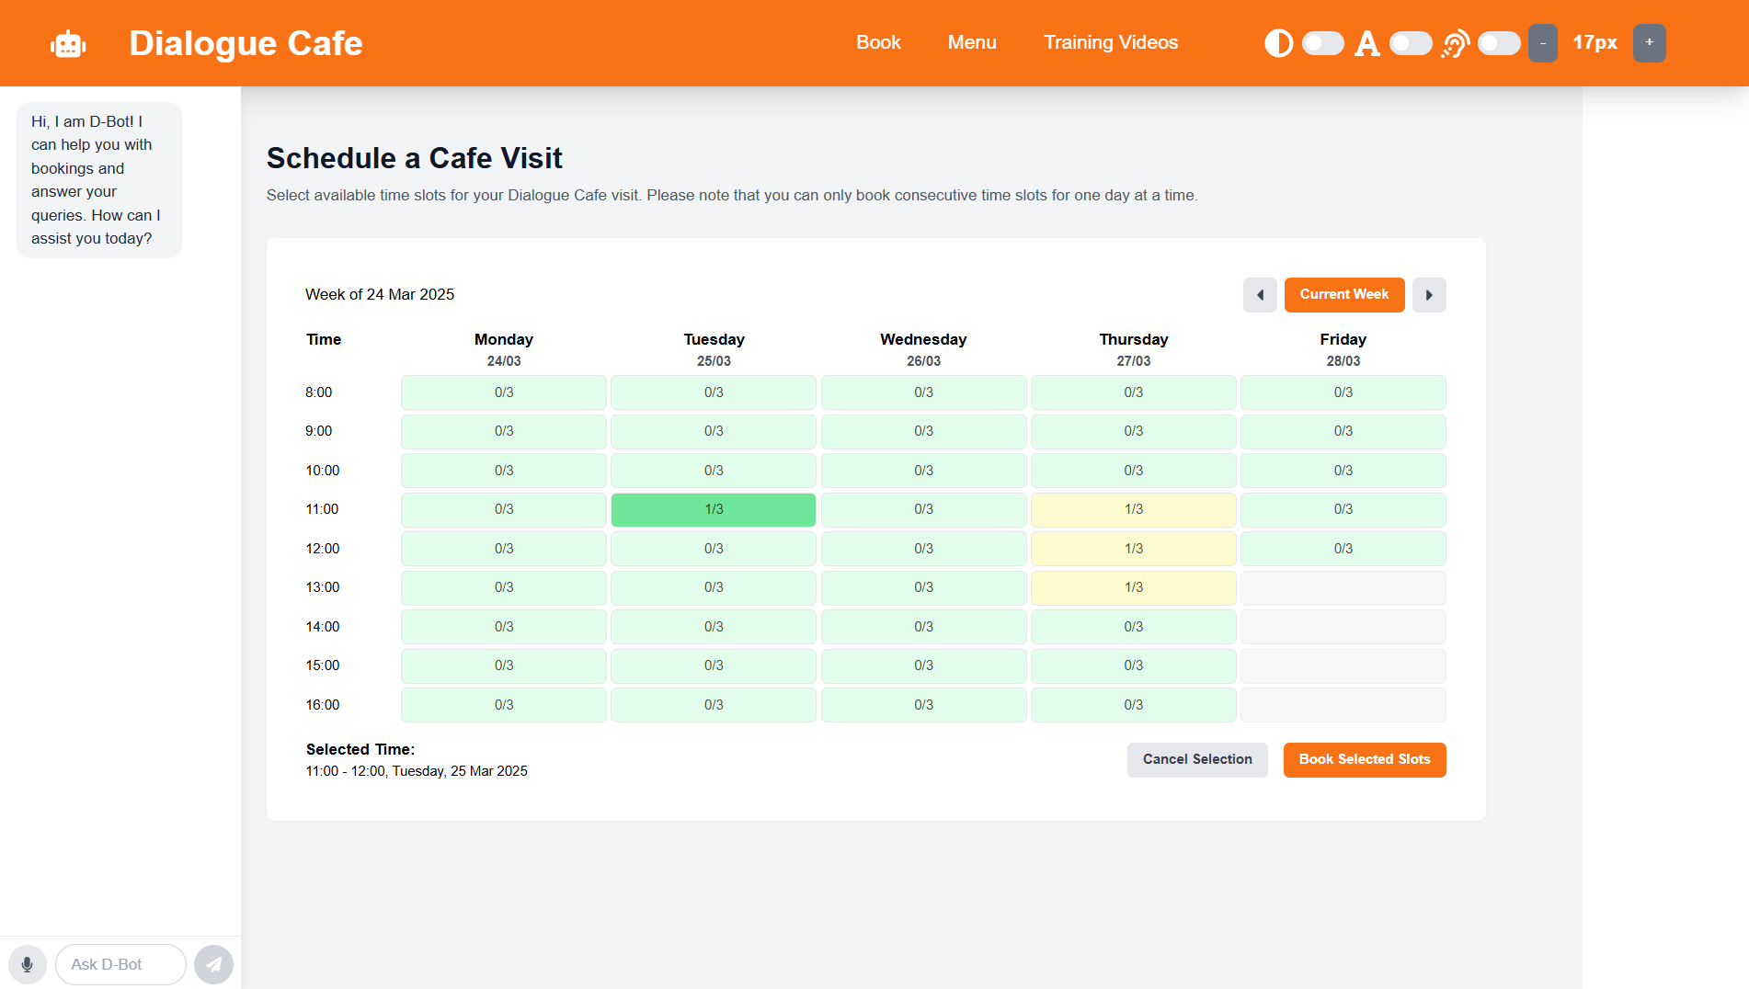
Task: Enable the font style toggle switch
Action: 1411,43
